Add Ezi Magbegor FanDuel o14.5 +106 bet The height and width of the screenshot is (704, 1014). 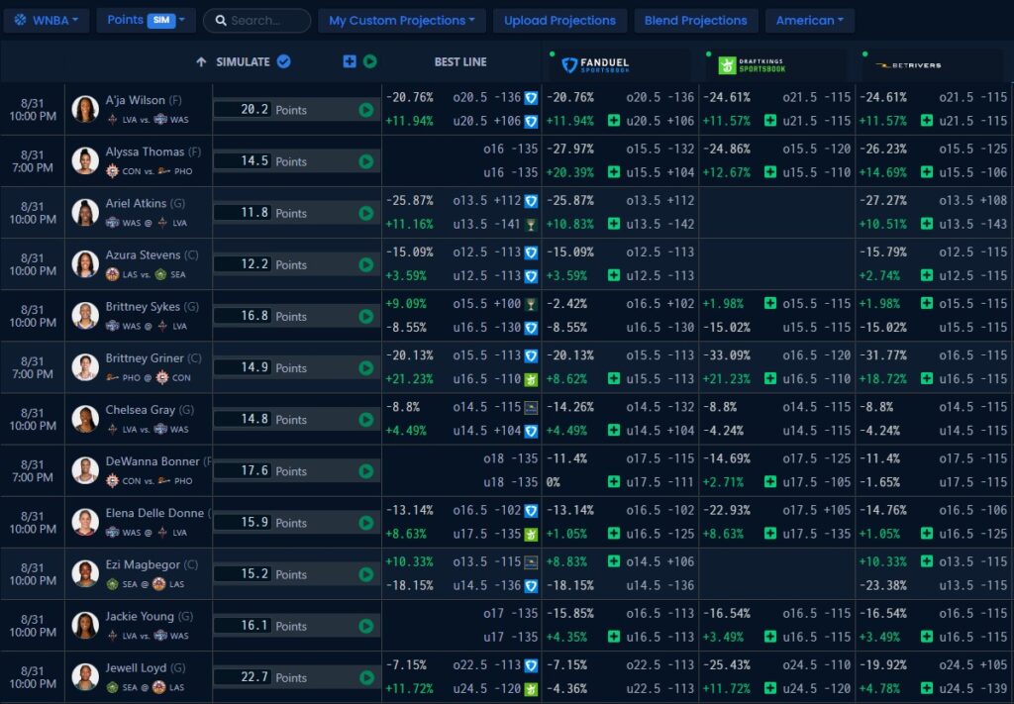point(614,561)
